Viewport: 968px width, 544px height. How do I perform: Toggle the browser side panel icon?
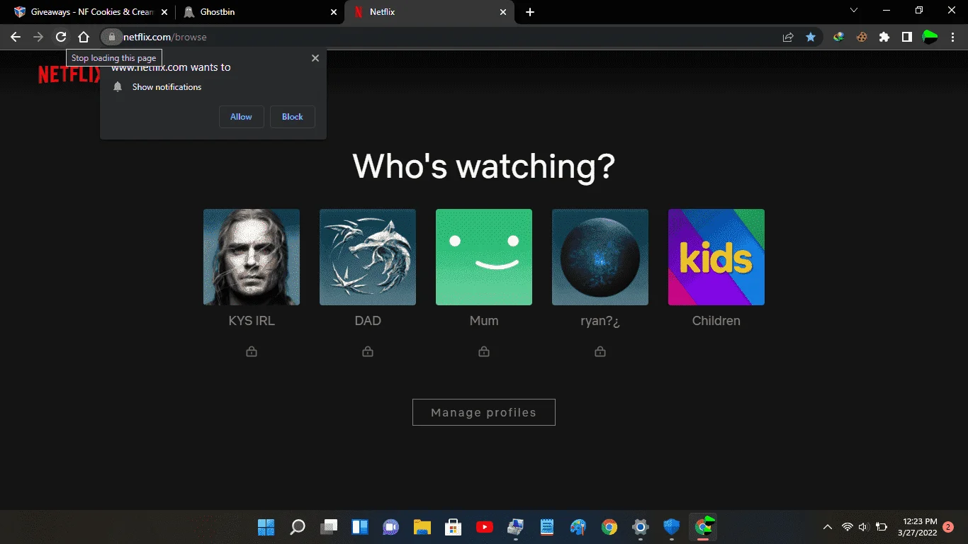pyautogui.click(x=907, y=37)
